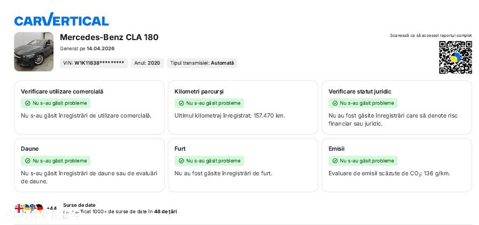Image resolution: width=479 pixels, height=225 pixels.
Task: Click 'Scanează ca să accesezi raportul complet' text
Action: [x=431, y=35]
